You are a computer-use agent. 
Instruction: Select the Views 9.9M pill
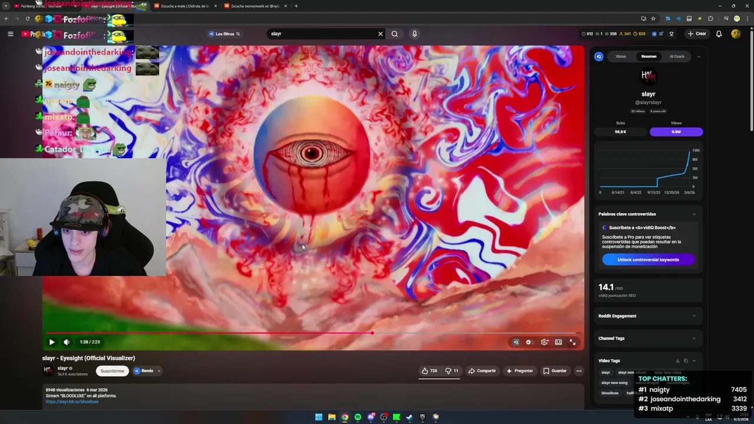(x=676, y=132)
